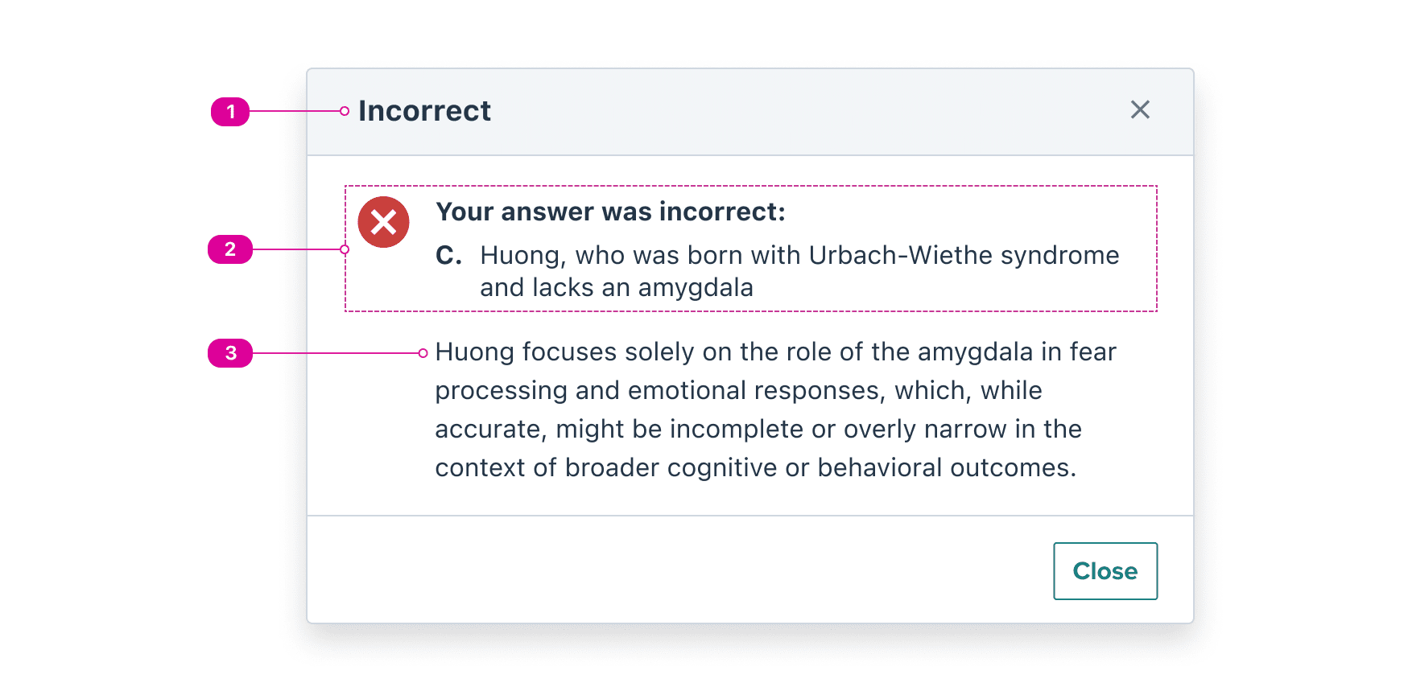Click the answer option labeled C
The image size is (1404, 687).
click(448, 255)
